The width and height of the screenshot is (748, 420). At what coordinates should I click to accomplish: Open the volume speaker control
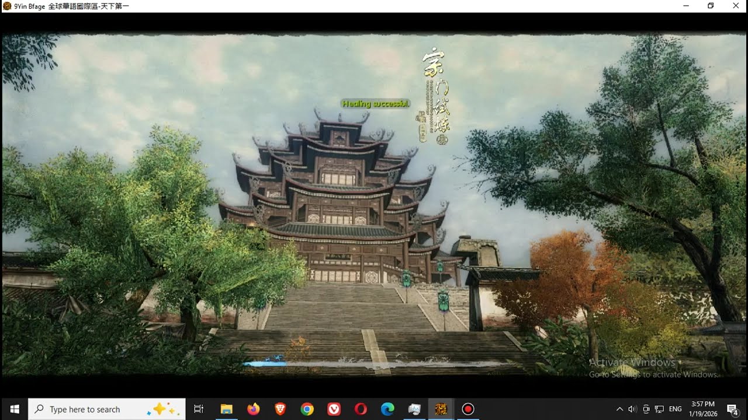click(x=633, y=409)
